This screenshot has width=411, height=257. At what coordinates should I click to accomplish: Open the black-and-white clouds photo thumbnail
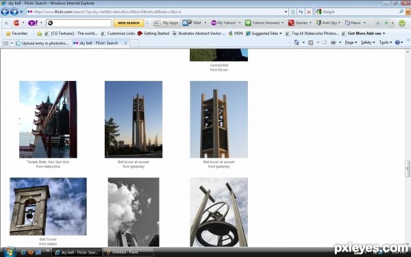point(134,212)
